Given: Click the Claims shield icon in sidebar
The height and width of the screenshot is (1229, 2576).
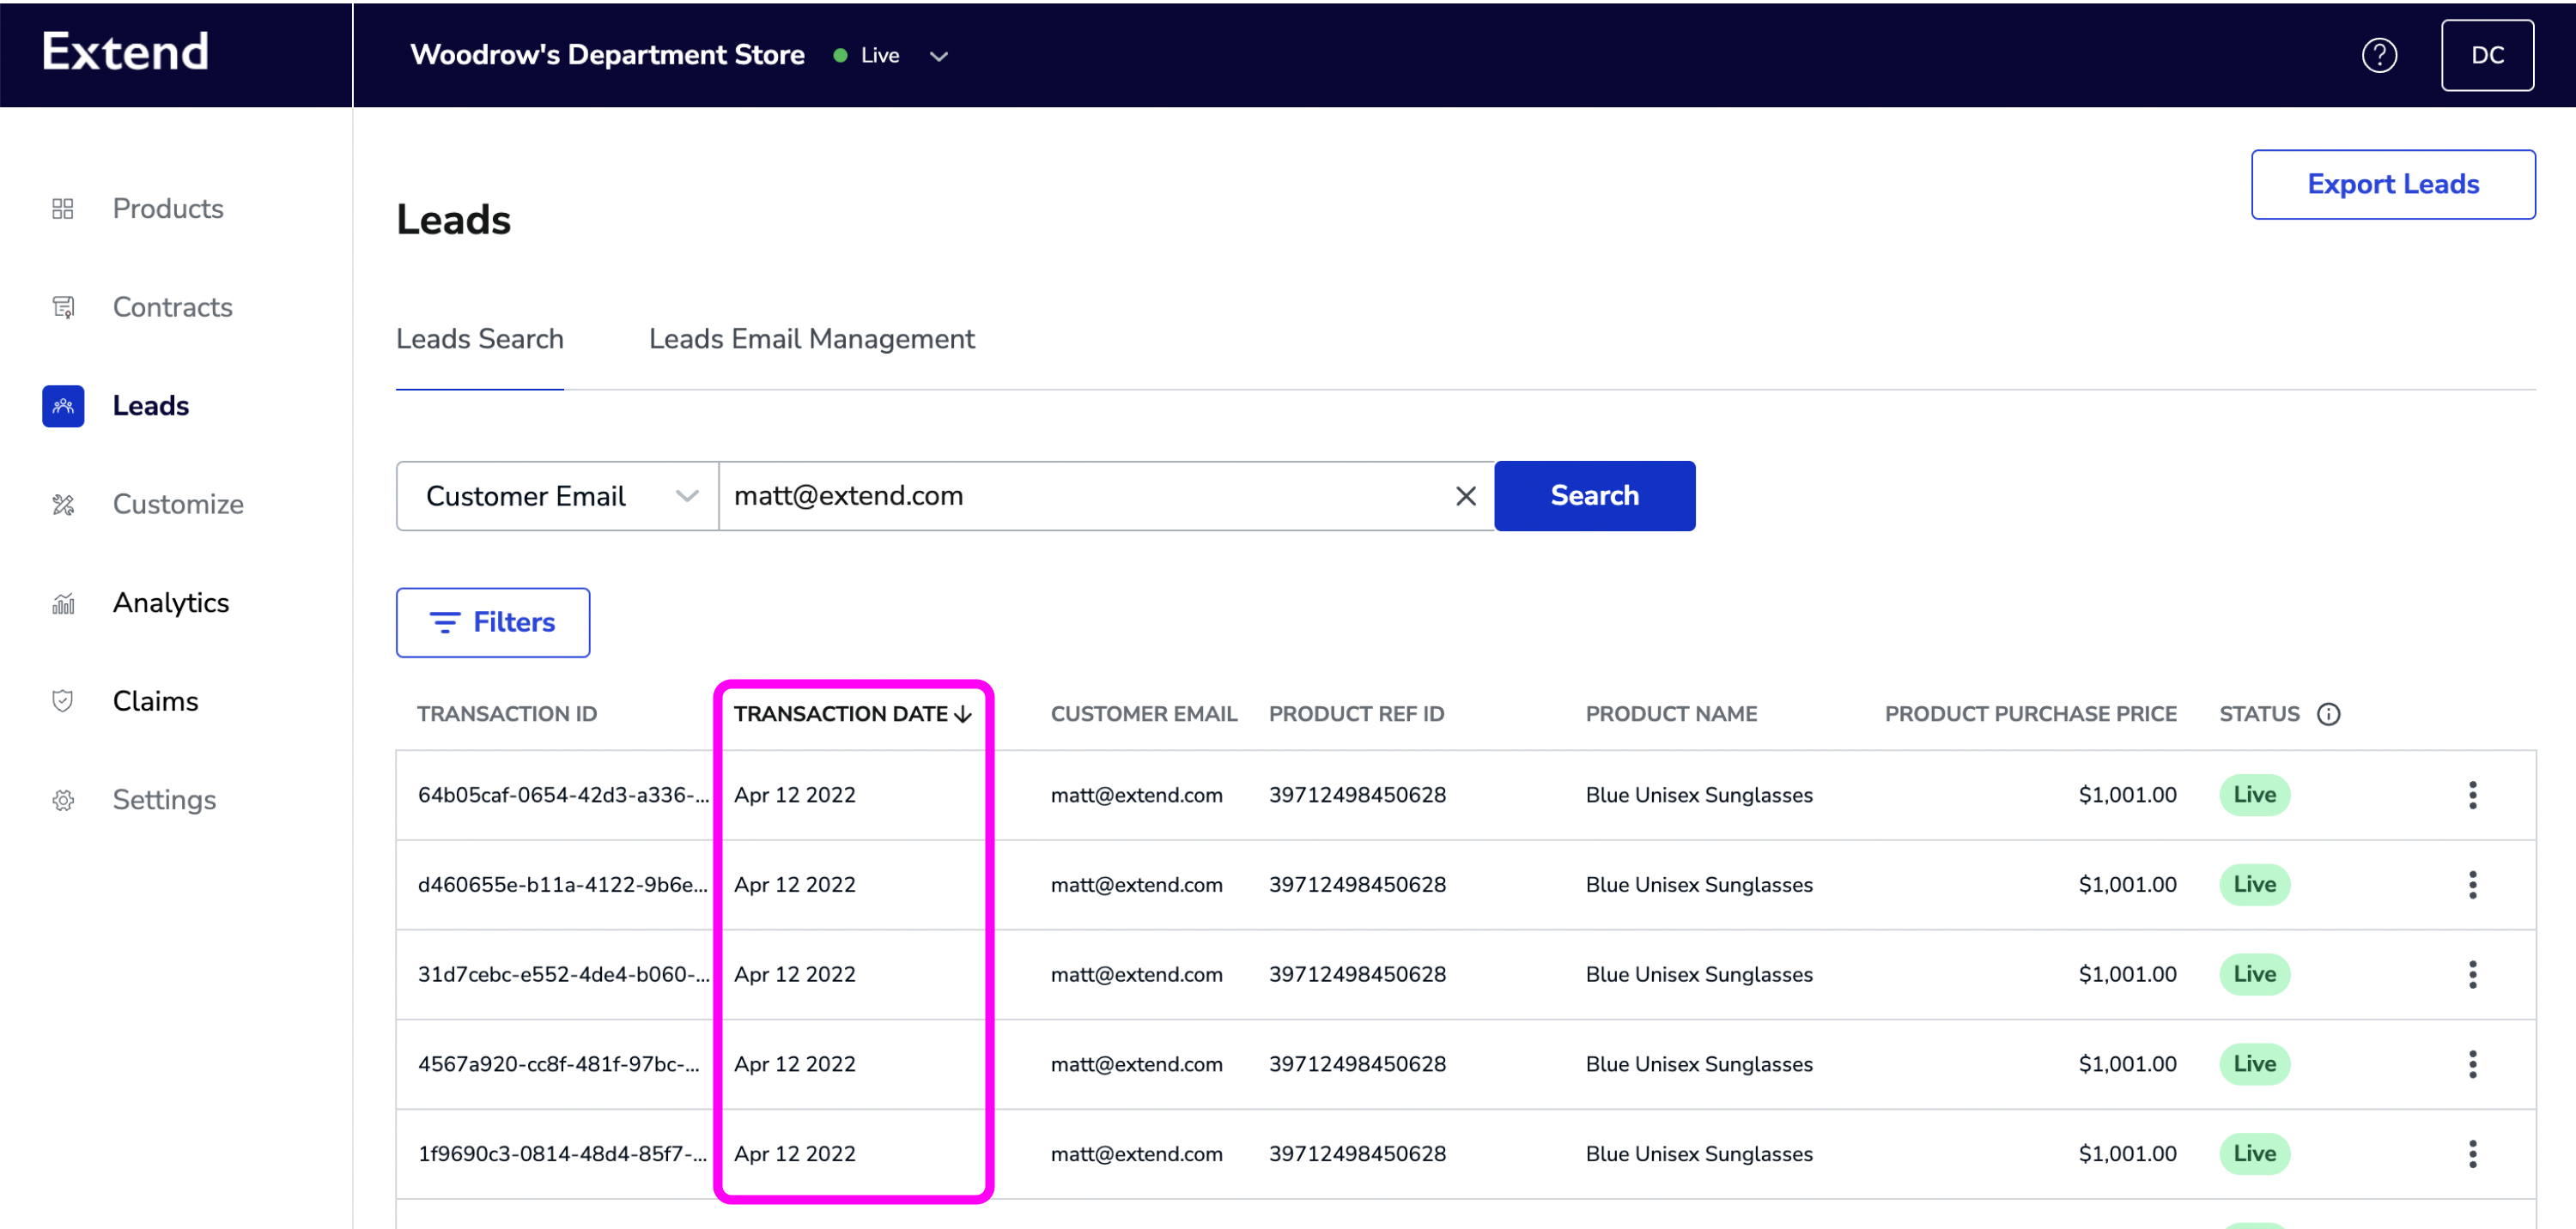Looking at the screenshot, I should click(63, 700).
